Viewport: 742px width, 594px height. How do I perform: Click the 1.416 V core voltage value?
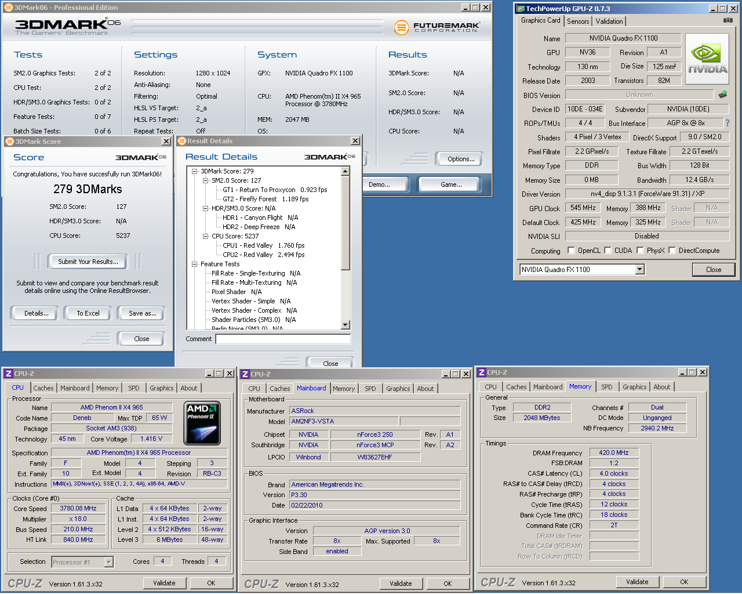click(151, 439)
